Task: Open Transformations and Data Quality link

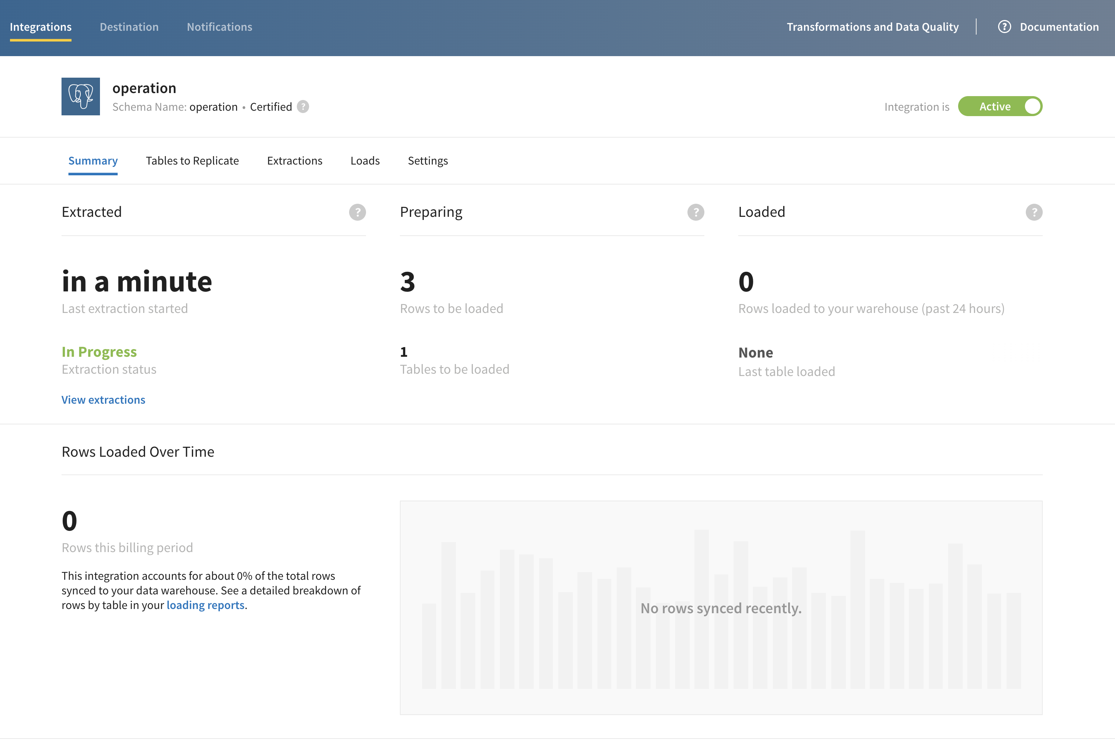Action: click(872, 27)
